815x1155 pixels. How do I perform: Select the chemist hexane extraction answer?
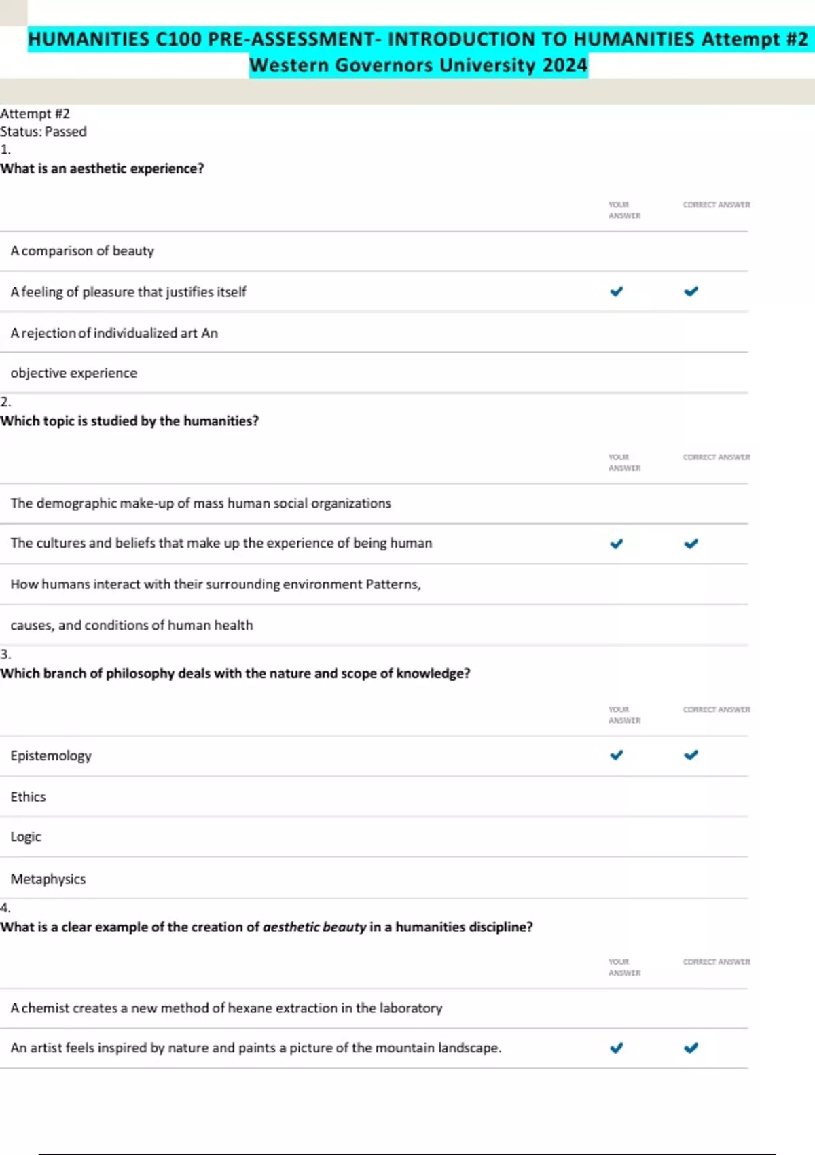tap(226, 1008)
